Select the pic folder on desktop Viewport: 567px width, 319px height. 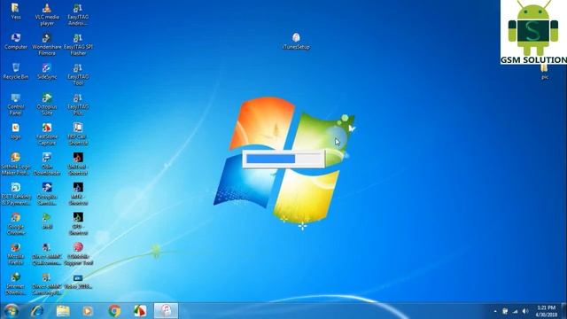click(545, 72)
